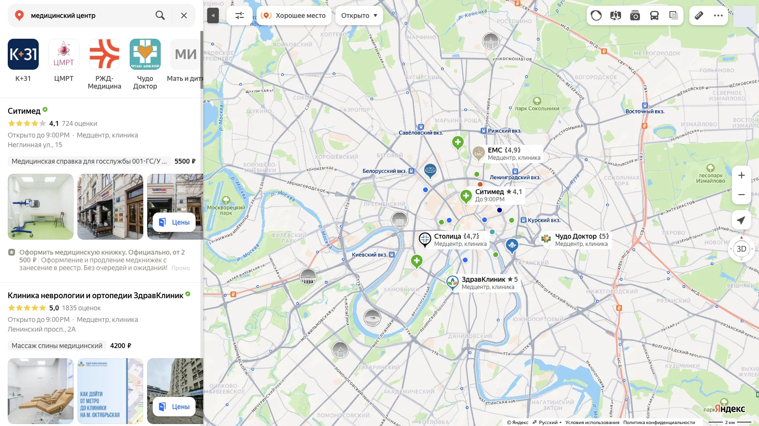Select the ЗдравКлиник map pin
This screenshot has width=759, height=426.
pyautogui.click(x=452, y=282)
